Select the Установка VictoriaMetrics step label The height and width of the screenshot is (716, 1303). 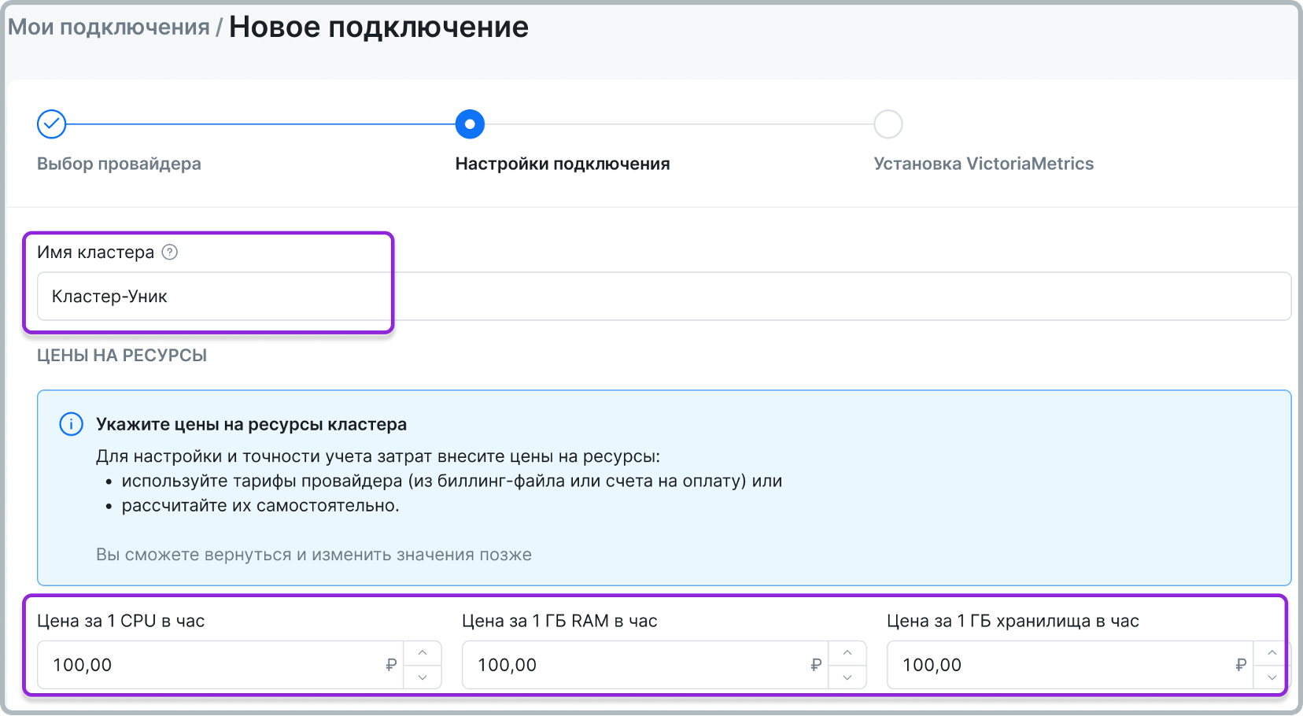984,164
